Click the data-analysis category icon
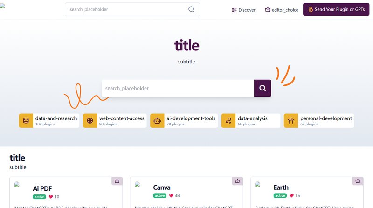The height and width of the screenshot is (208, 373). 228,121
